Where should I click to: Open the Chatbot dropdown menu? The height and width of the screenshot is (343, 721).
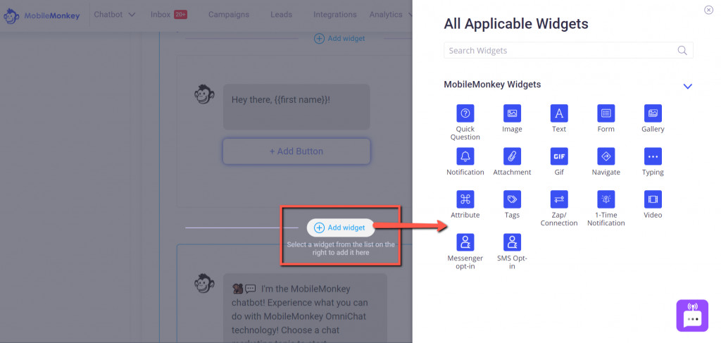115,15
